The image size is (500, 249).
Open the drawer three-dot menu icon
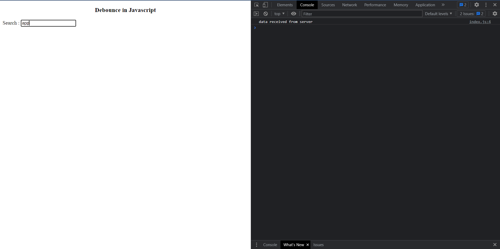[257, 245]
